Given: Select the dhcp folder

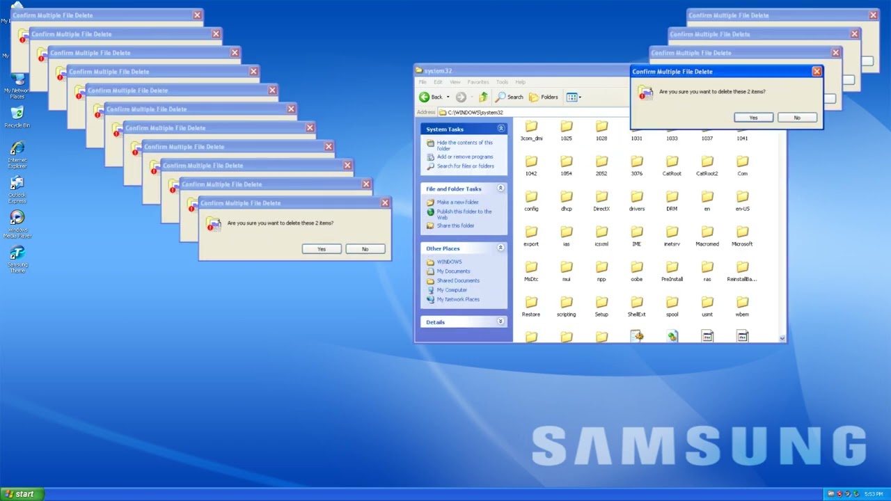Looking at the screenshot, I should click(567, 200).
